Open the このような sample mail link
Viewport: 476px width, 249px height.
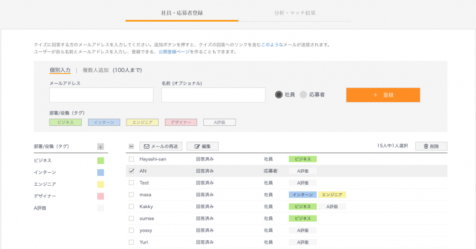tap(272, 45)
